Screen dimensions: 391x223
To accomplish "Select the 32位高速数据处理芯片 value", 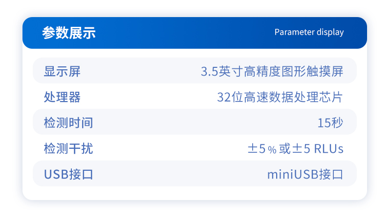I will pos(280,97).
